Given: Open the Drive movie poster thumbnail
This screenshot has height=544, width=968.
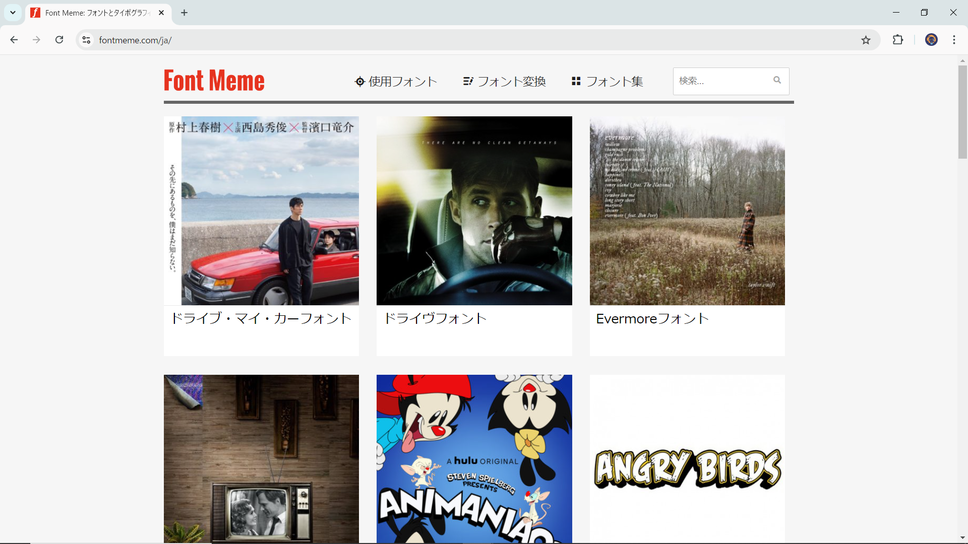Looking at the screenshot, I should tap(474, 211).
